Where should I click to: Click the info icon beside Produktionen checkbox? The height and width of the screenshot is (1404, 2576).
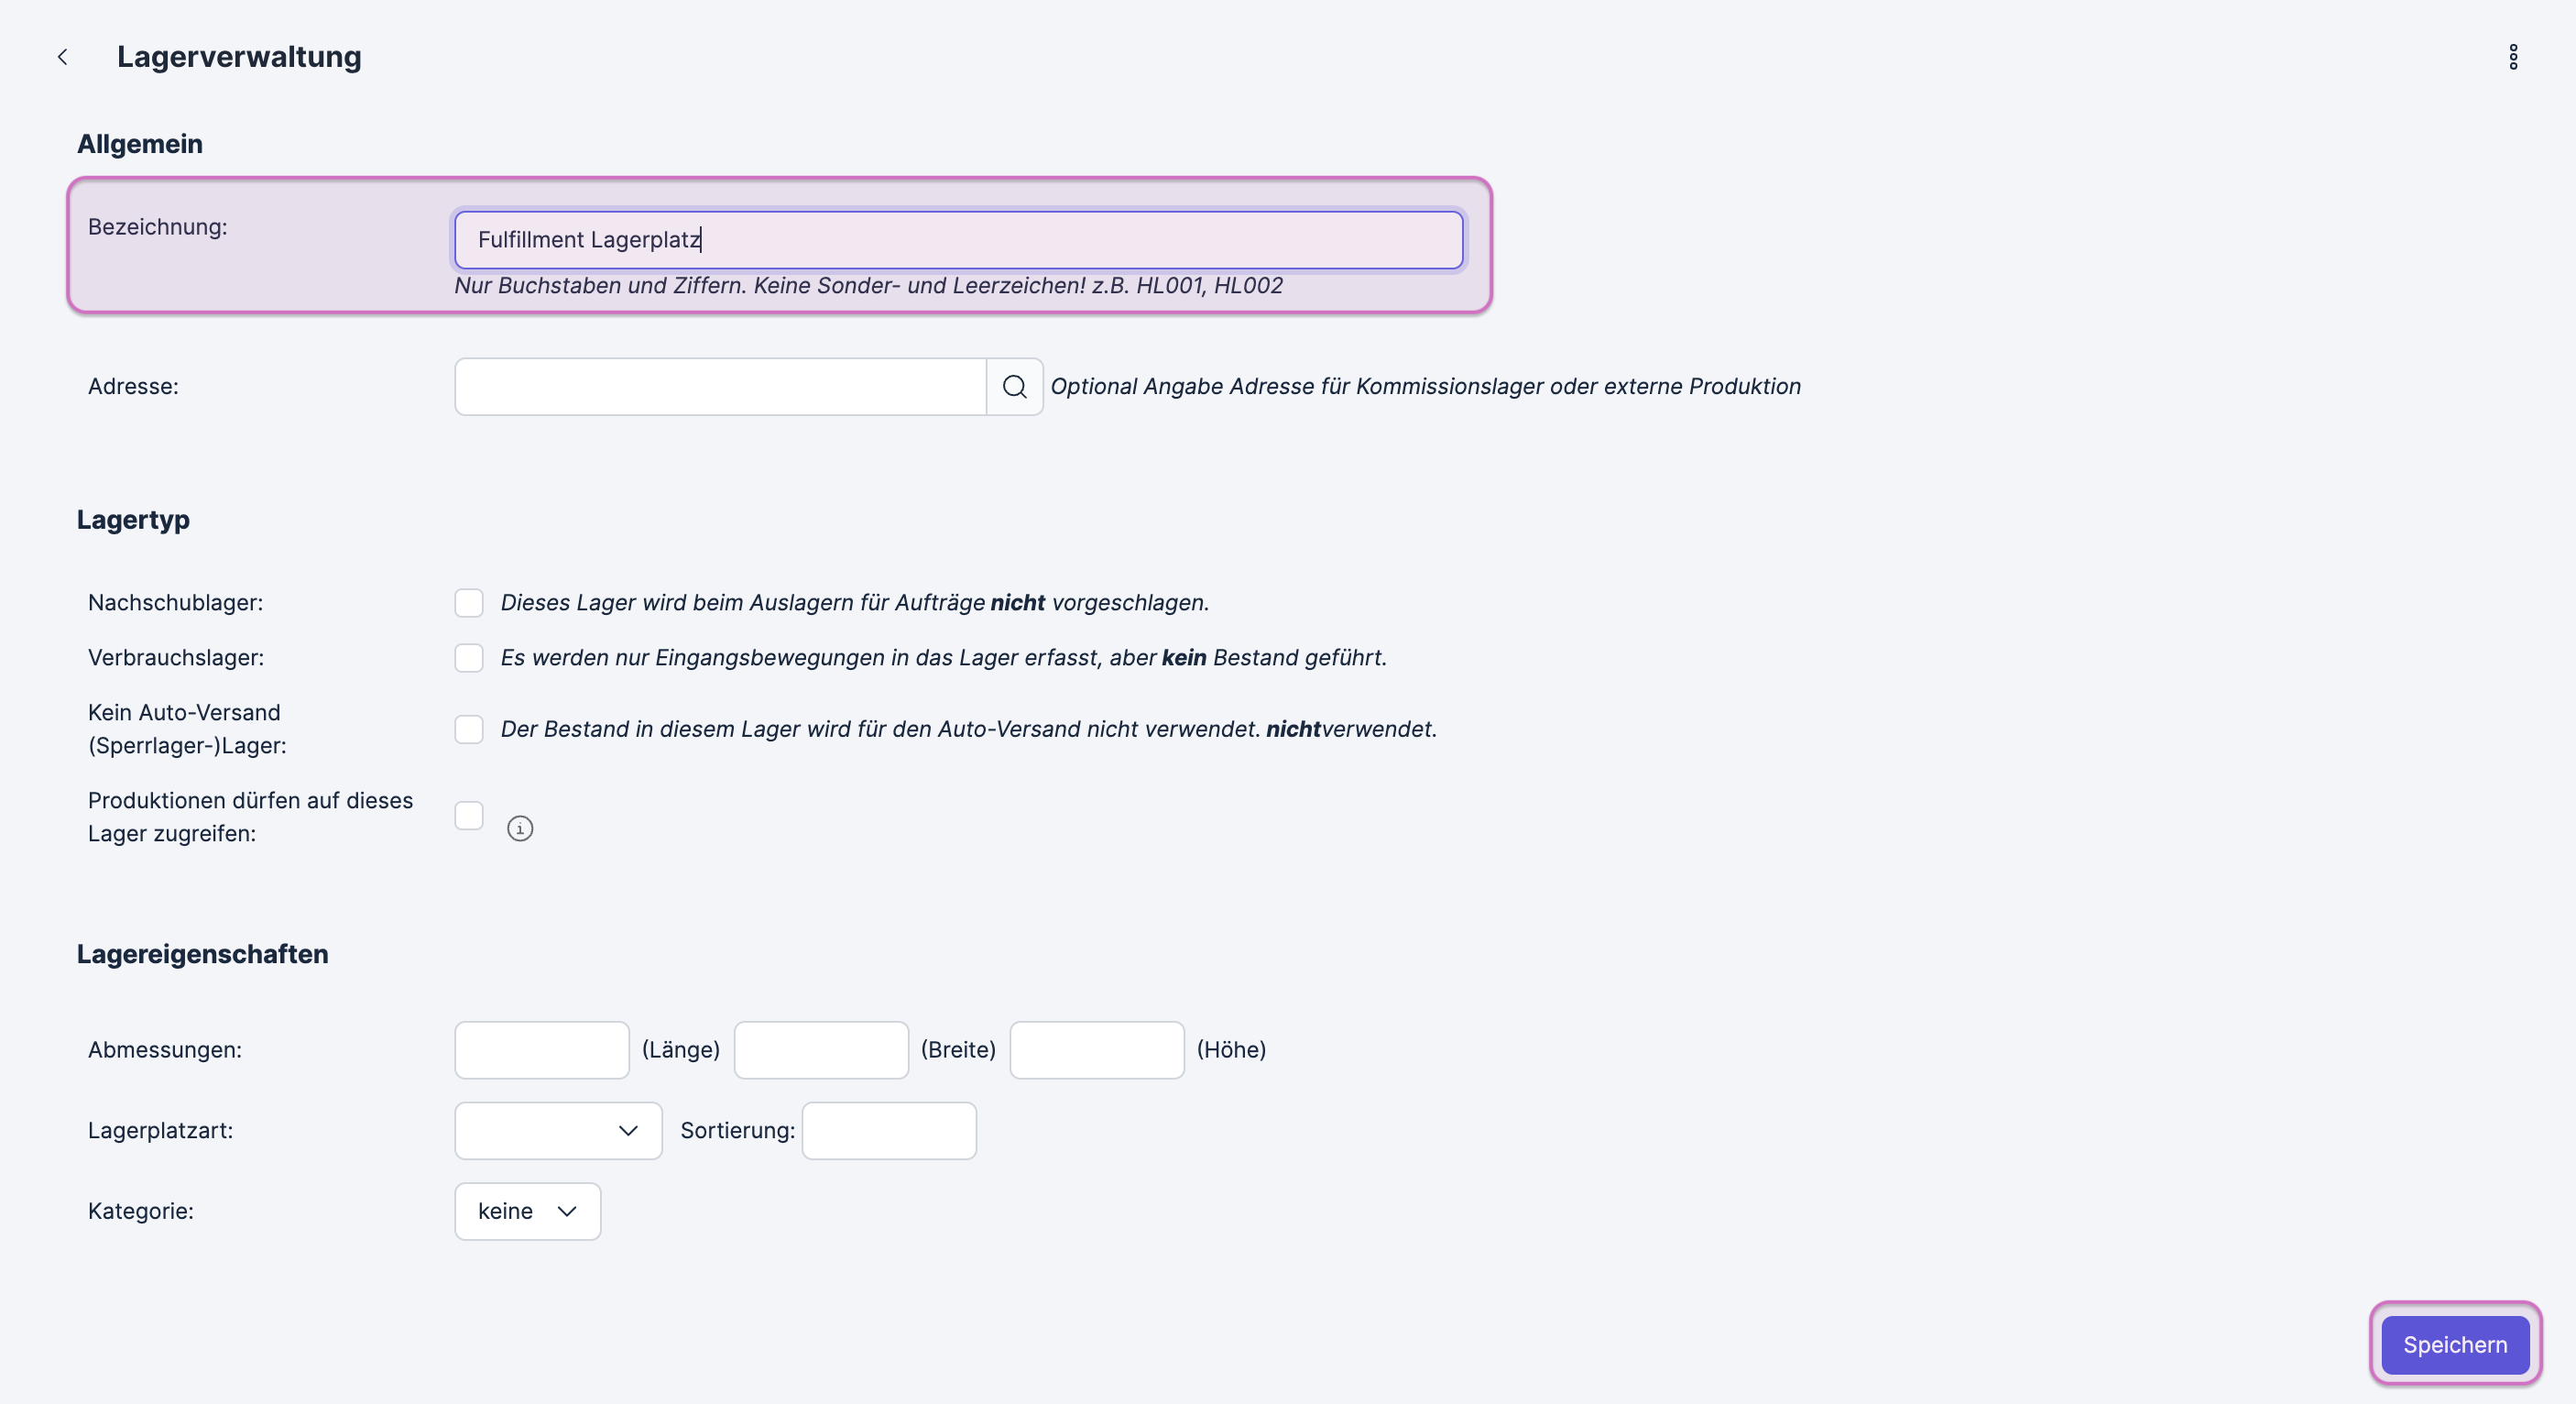[520, 828]
